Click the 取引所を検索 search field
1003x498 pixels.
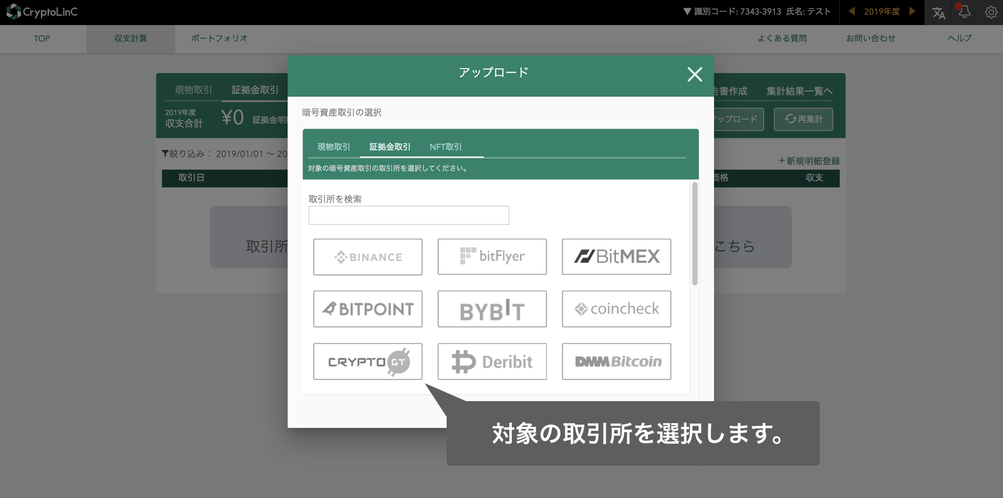pyautogui.click(x=409, y=215)
